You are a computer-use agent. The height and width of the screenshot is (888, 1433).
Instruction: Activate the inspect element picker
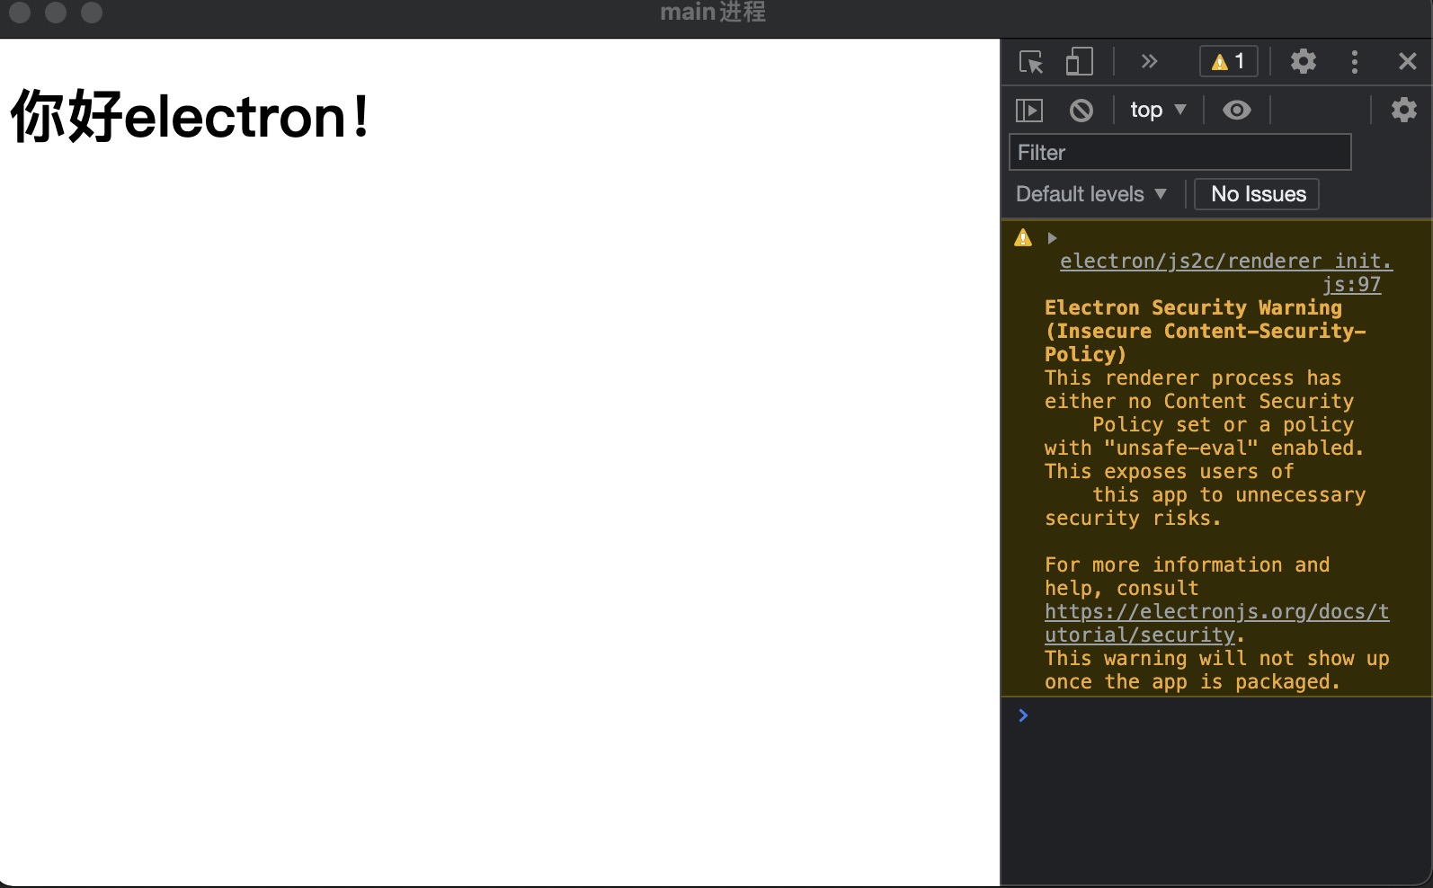click(x=1031, y=62)
